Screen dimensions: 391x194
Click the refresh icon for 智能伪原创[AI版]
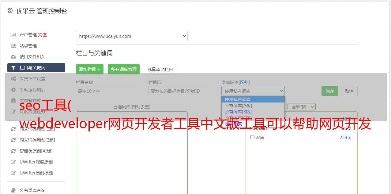13,151
